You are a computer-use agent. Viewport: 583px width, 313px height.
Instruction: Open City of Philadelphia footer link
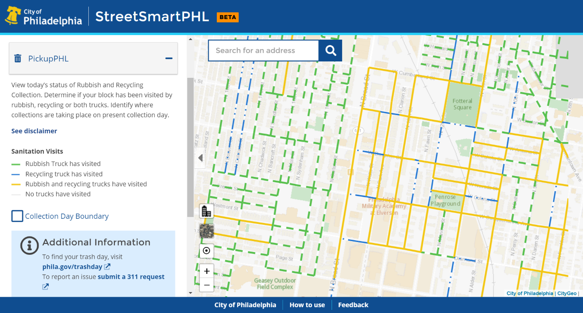pos(245,305)
